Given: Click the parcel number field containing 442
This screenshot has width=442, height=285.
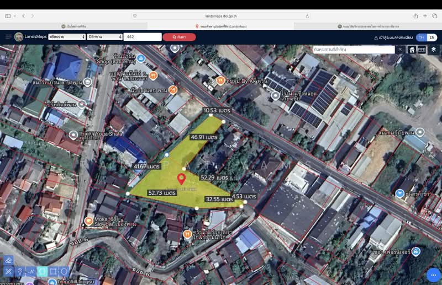Looking at the screenshot, I should (143, 37).
